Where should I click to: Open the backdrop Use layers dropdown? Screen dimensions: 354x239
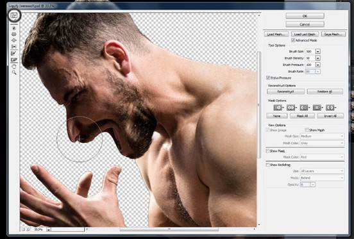(322, 171)
